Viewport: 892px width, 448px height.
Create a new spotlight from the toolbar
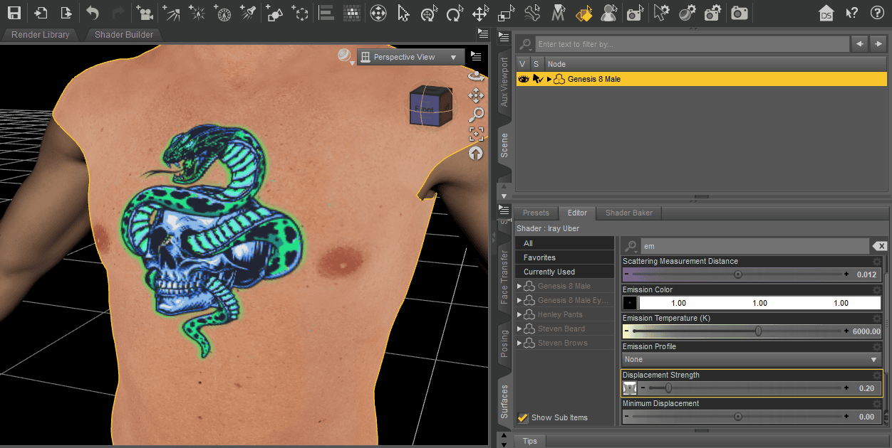coord(249,12)
